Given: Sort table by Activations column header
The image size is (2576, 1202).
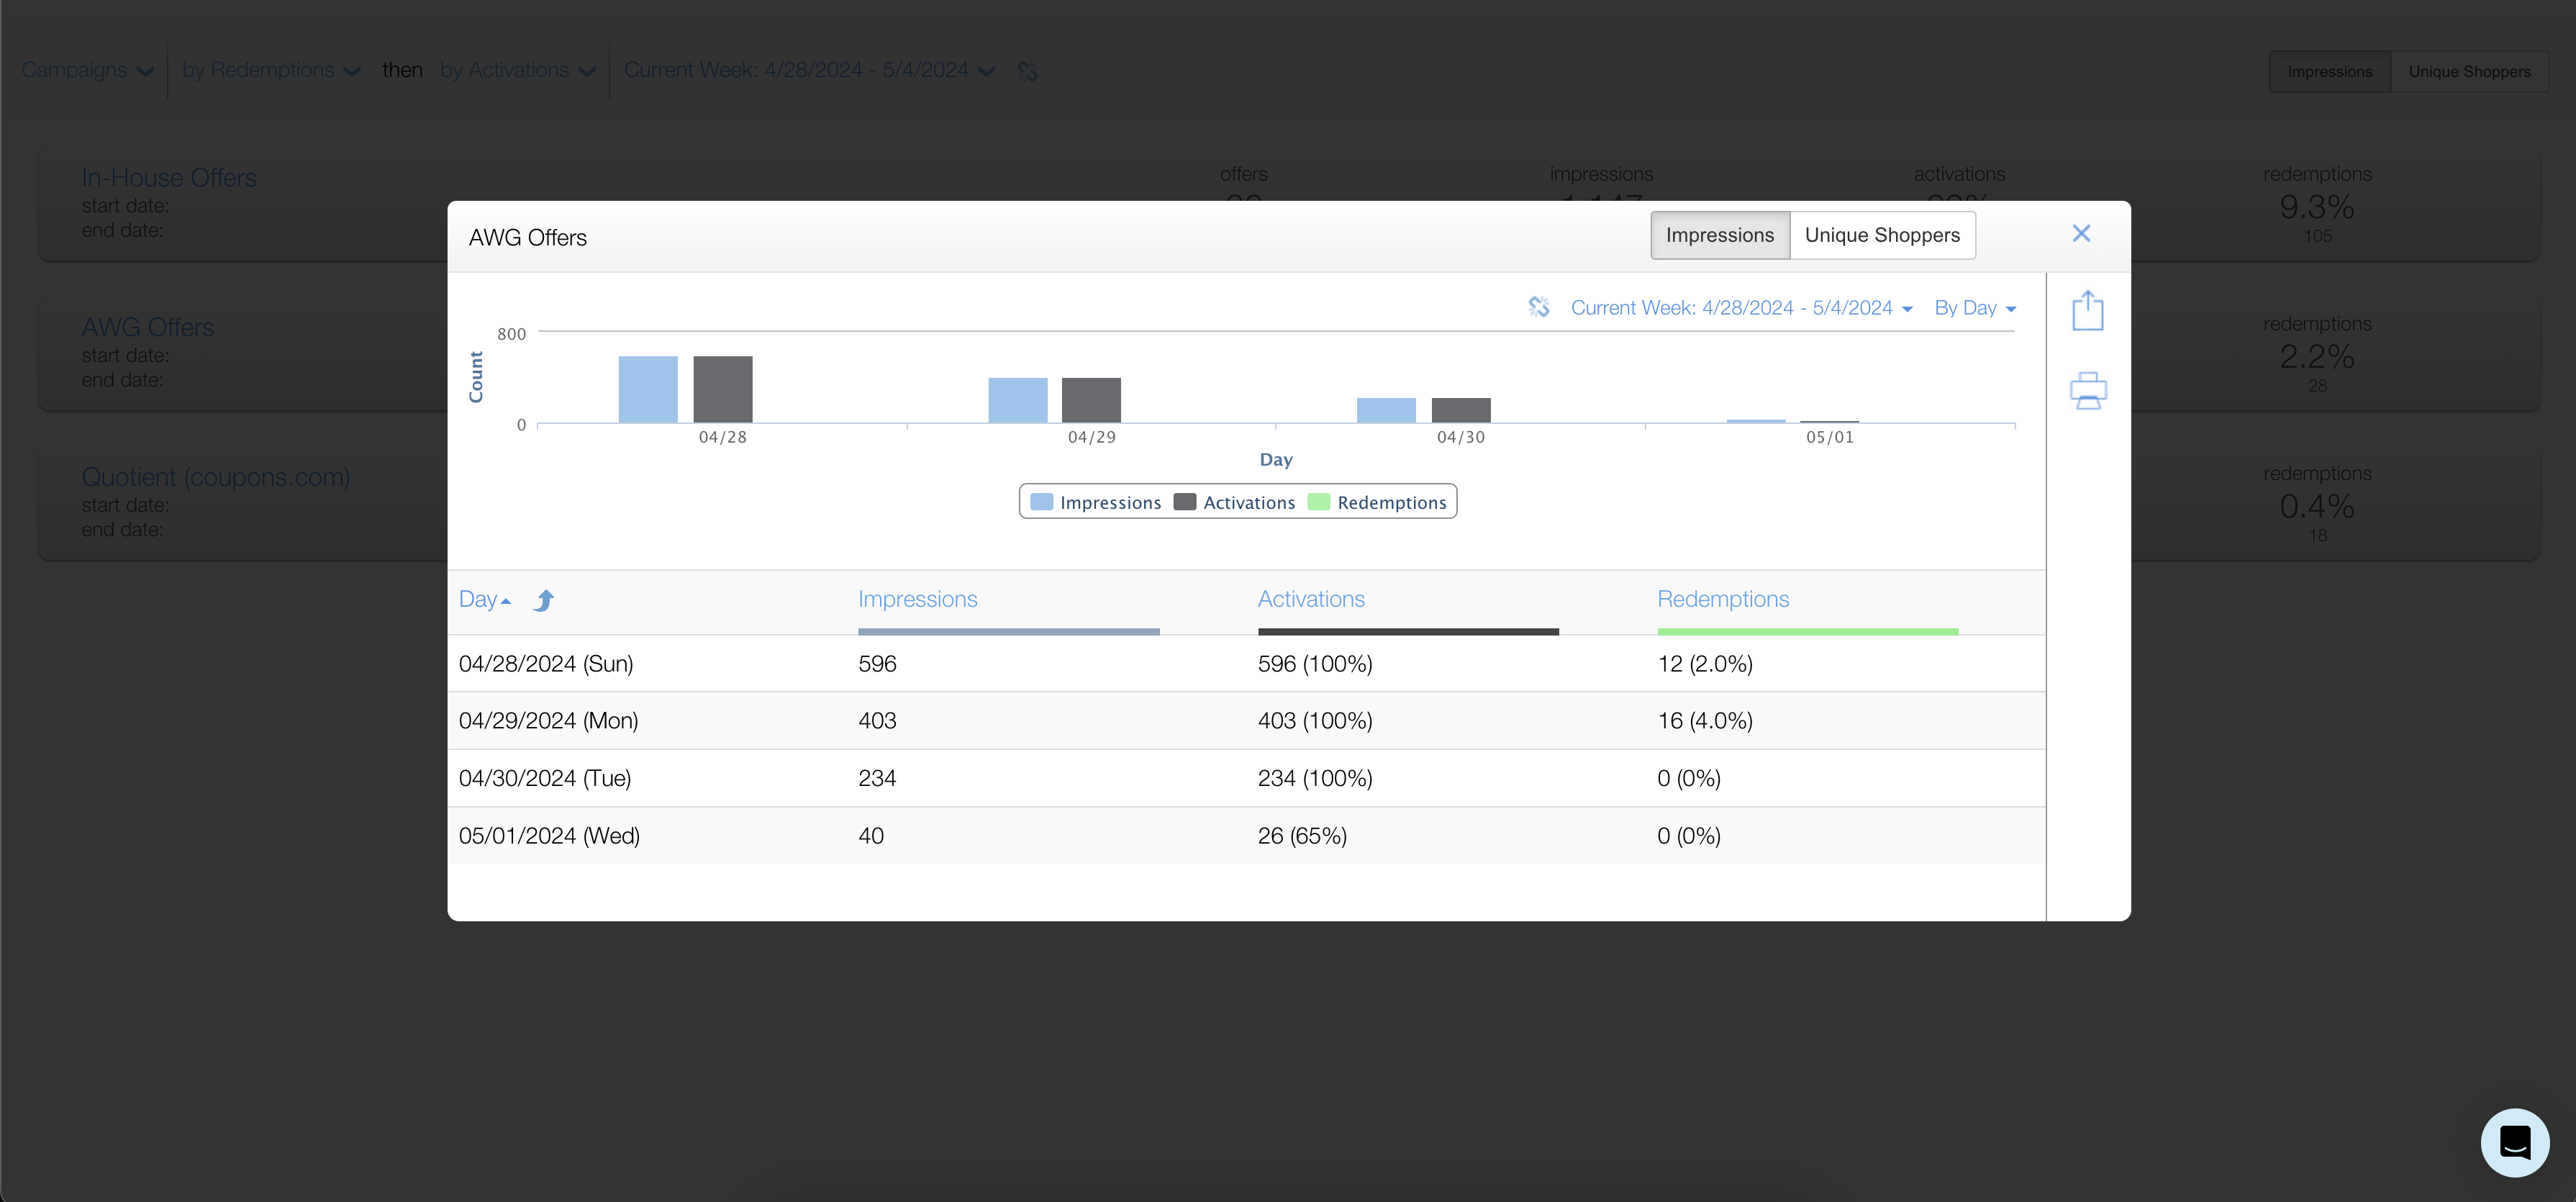Looking at the screenshot, I should [x=1310, y=599].
